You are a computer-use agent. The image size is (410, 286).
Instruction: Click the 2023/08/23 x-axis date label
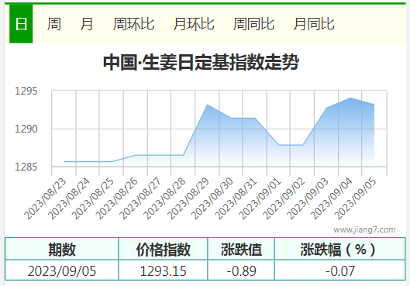pyautogui.click(x=45, y=198)
